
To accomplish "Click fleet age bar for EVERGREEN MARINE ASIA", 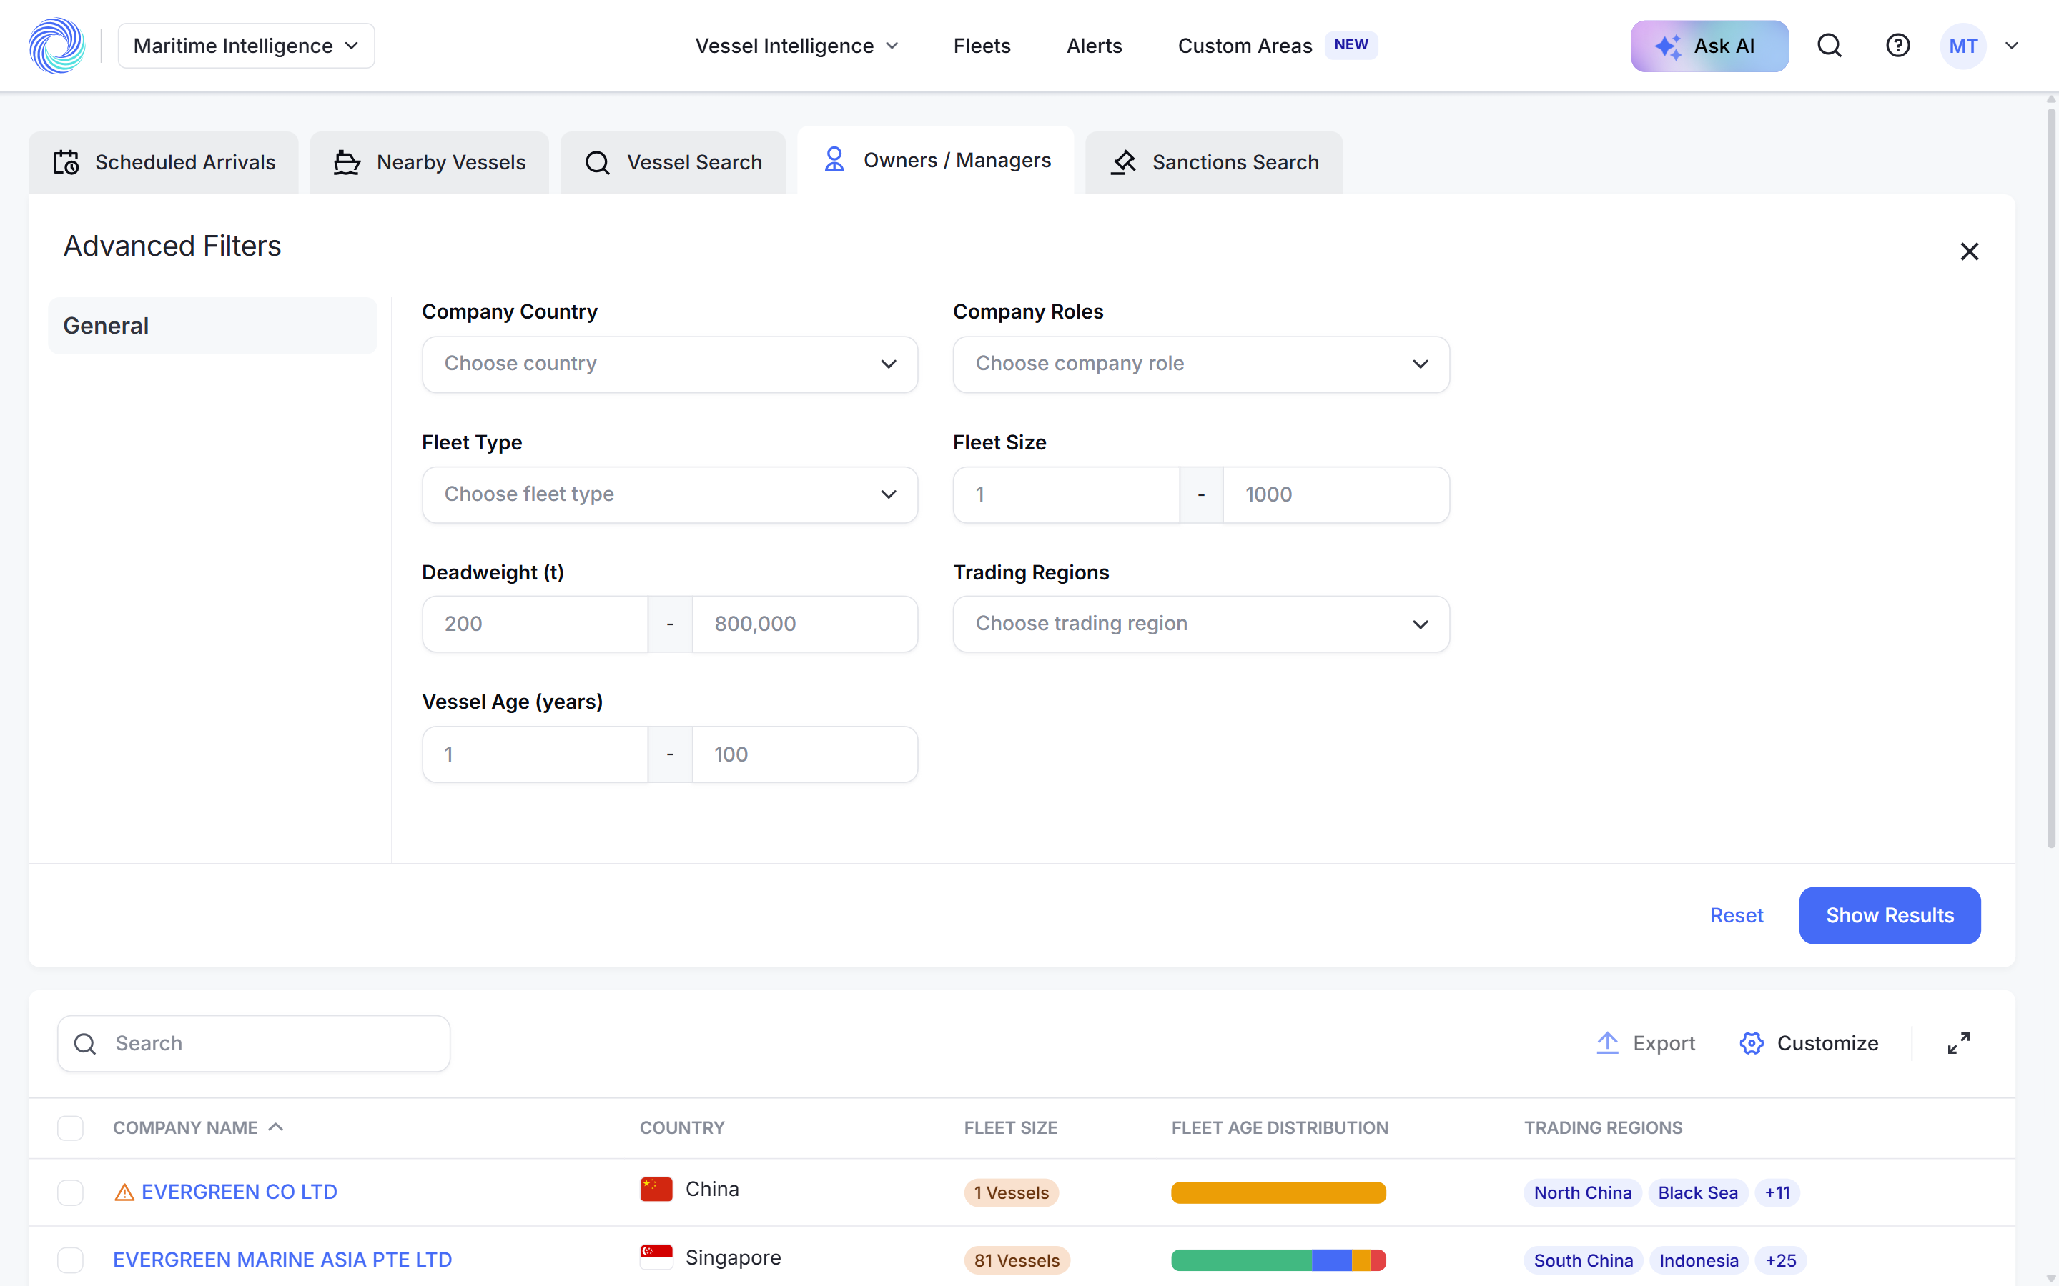I will (x=1278, y=1260).
